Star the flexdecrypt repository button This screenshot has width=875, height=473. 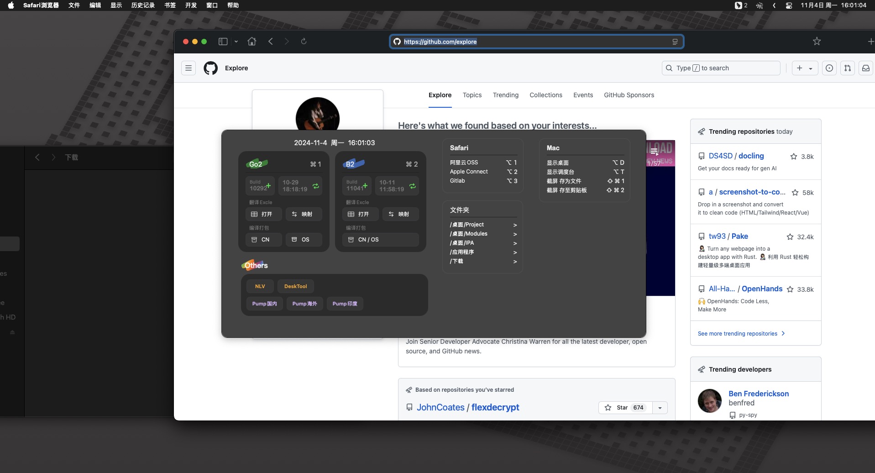tap(625, 408)
